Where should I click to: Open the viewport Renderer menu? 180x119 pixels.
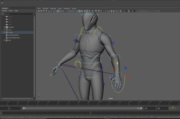[x=67, y=9]
